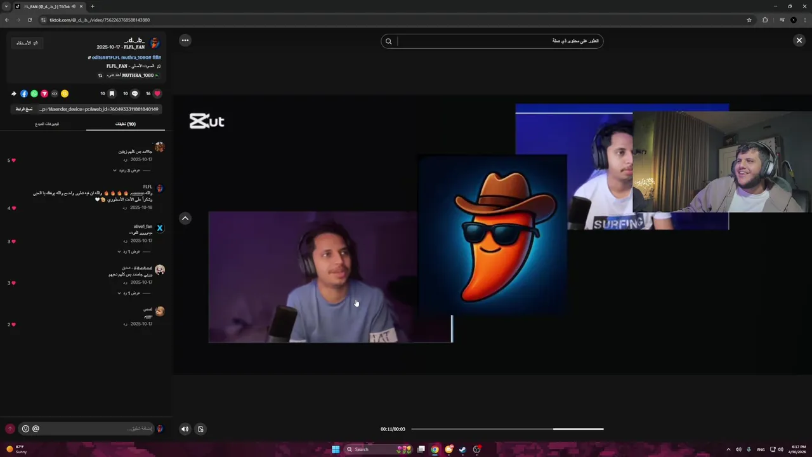Screen dimensions: 812x457
Task: Open the three-dots more options menu
Action: click(185, 41)
